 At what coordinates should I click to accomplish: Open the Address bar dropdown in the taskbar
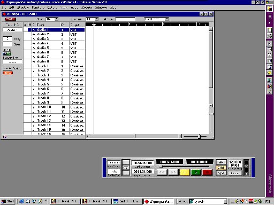pos(225,201)
